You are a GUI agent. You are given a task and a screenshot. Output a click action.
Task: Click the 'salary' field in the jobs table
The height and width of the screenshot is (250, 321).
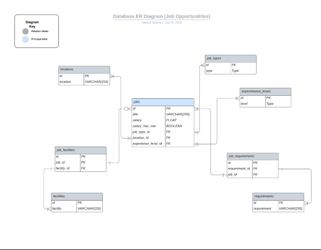(137, 120)
